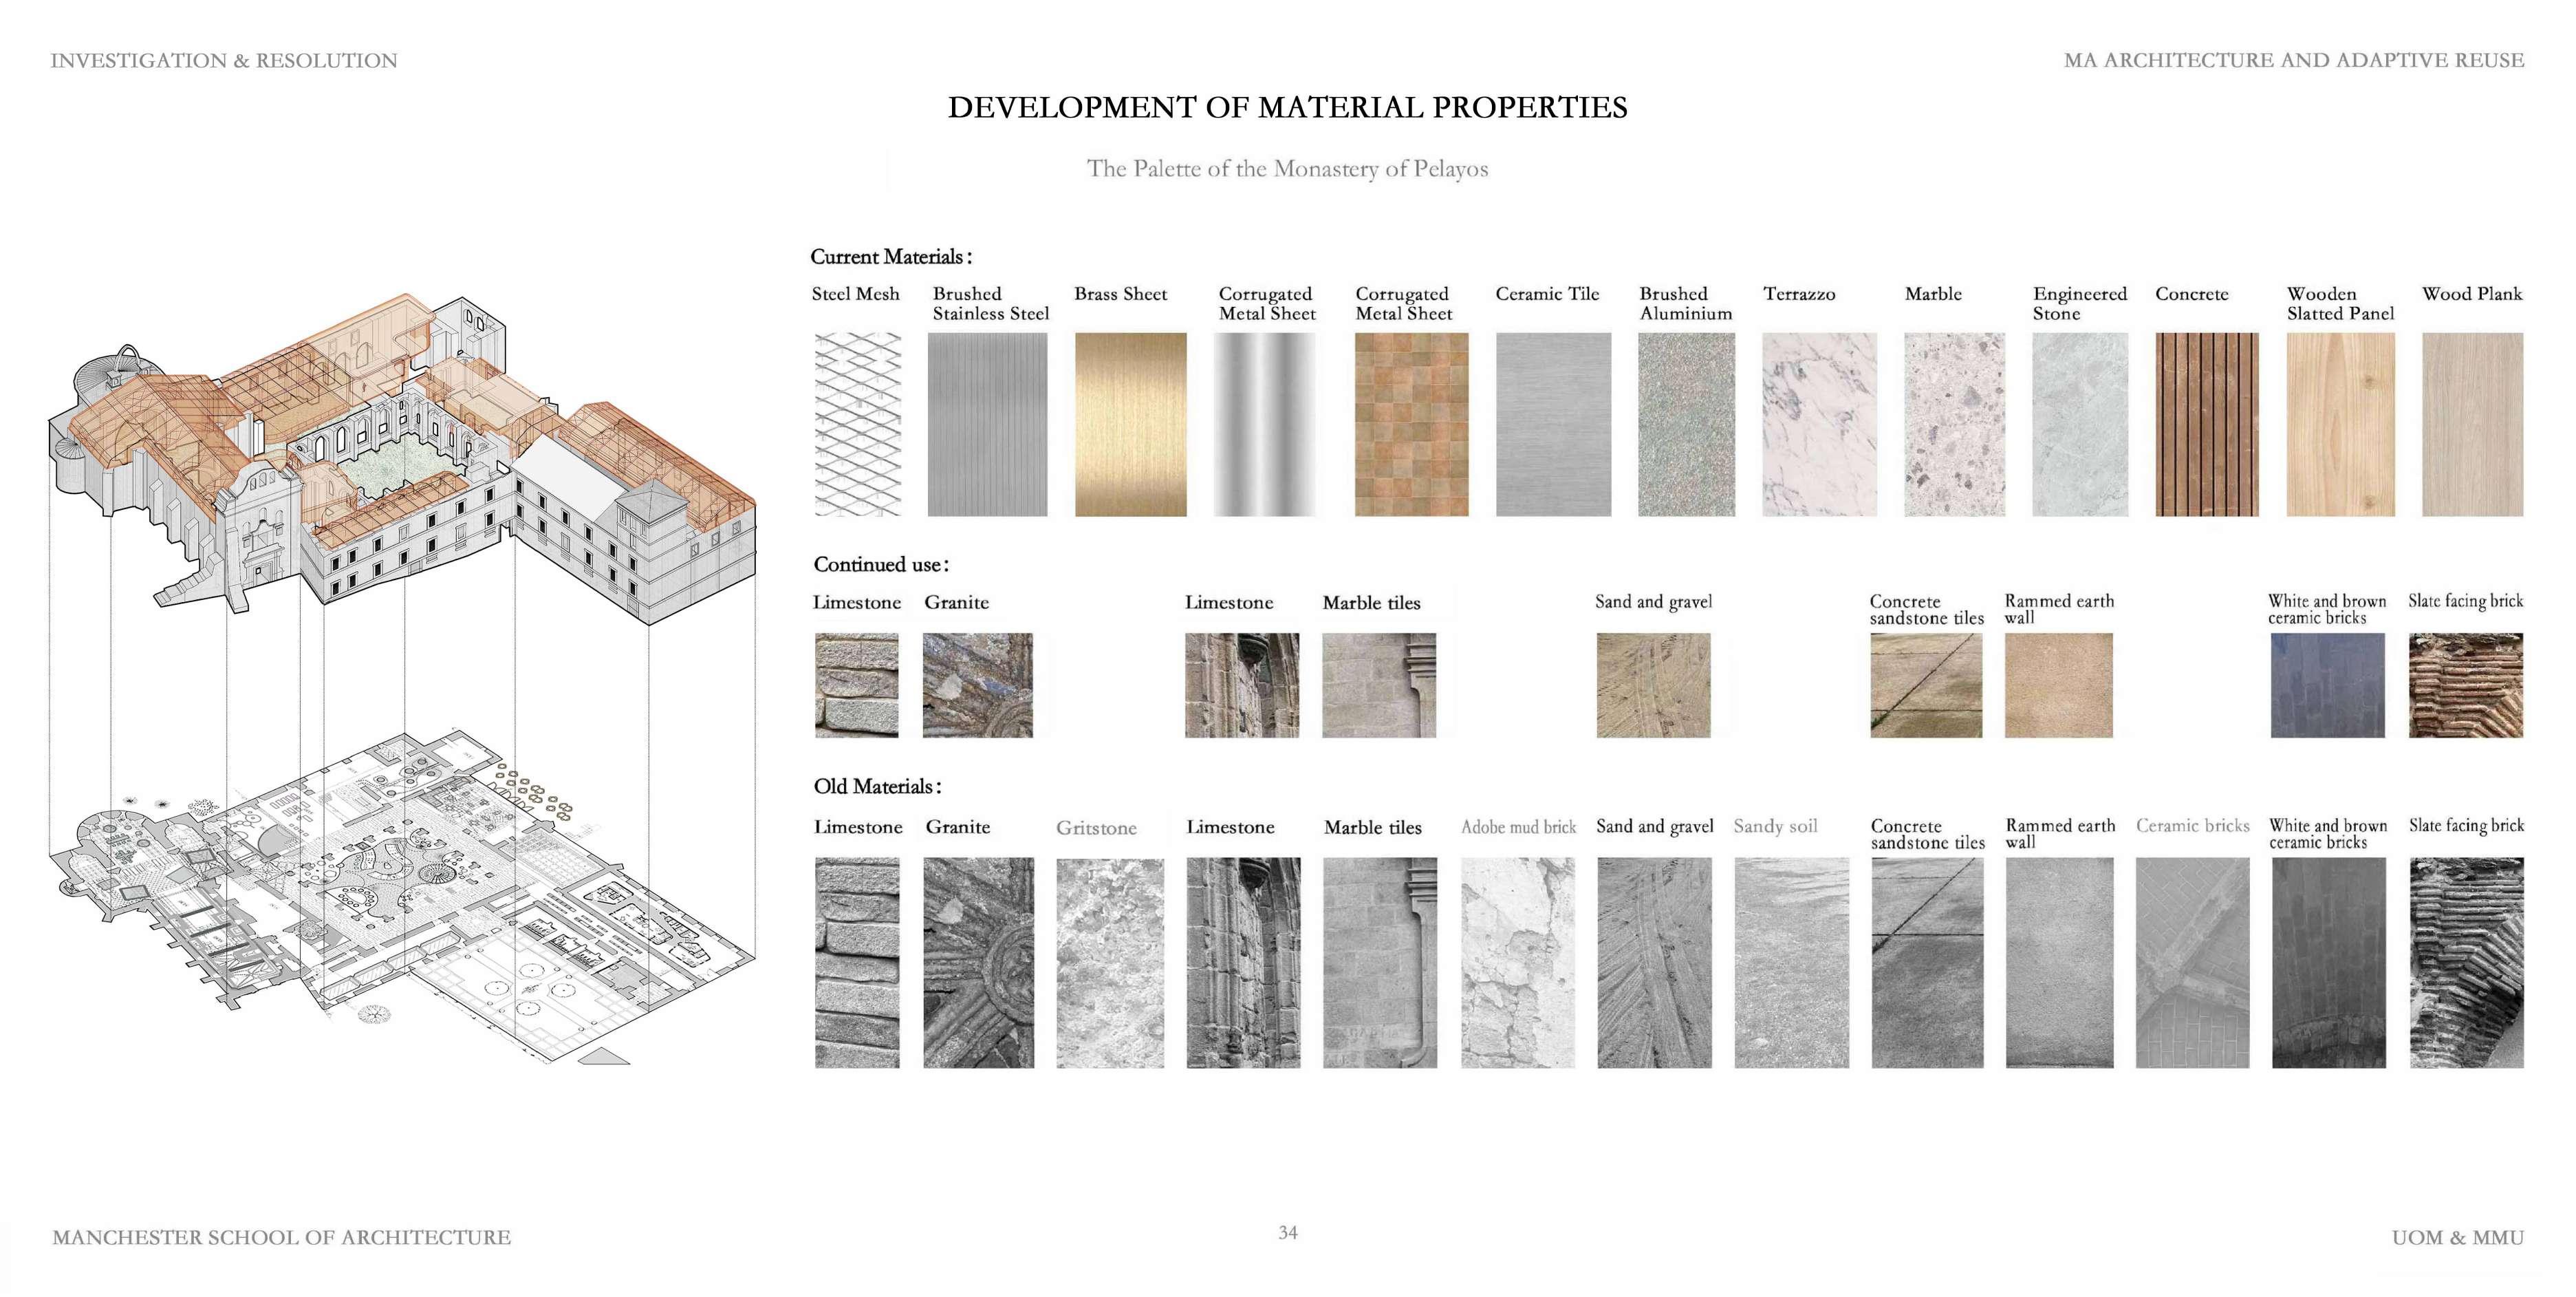
Task: Click the Terrazzo white marble texture swatch
Action: [x=1819, y=424]
